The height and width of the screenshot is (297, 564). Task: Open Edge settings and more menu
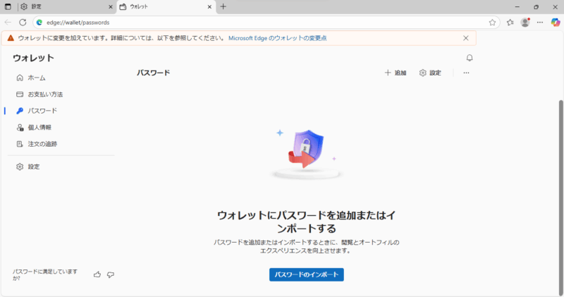[540, 23]
